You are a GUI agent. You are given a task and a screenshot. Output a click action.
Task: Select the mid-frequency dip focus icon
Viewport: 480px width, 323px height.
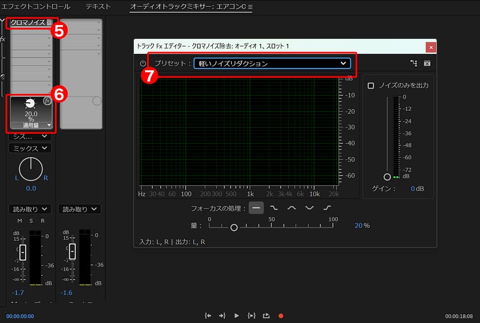pyautogui.click(x=310, y=208)
